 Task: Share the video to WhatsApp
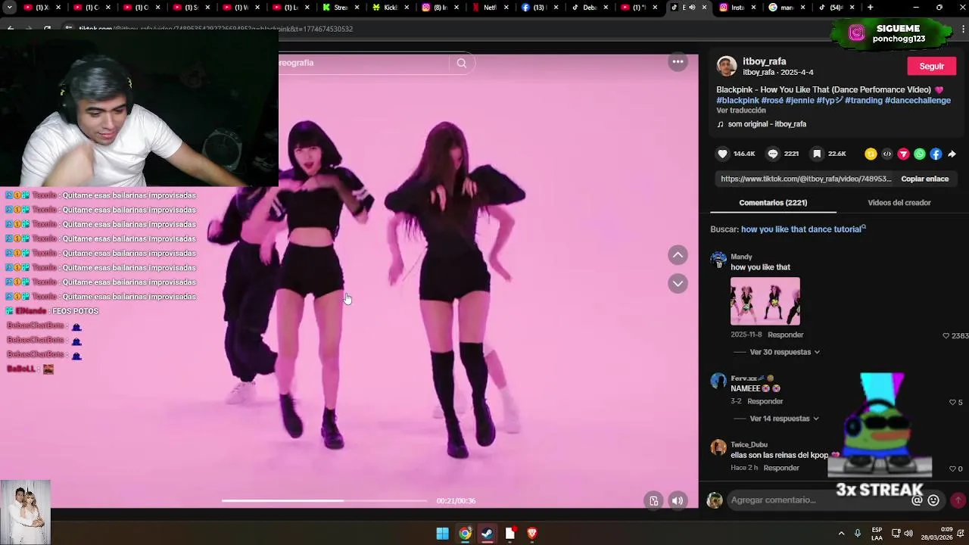point(920,154)
